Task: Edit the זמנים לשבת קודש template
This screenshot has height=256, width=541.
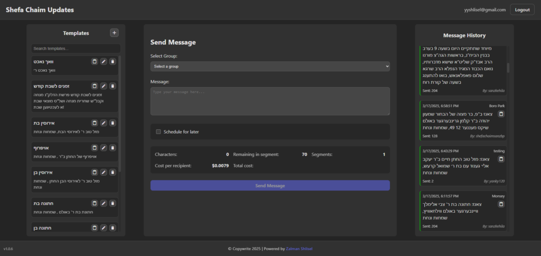Action: (x=104, y=86)
